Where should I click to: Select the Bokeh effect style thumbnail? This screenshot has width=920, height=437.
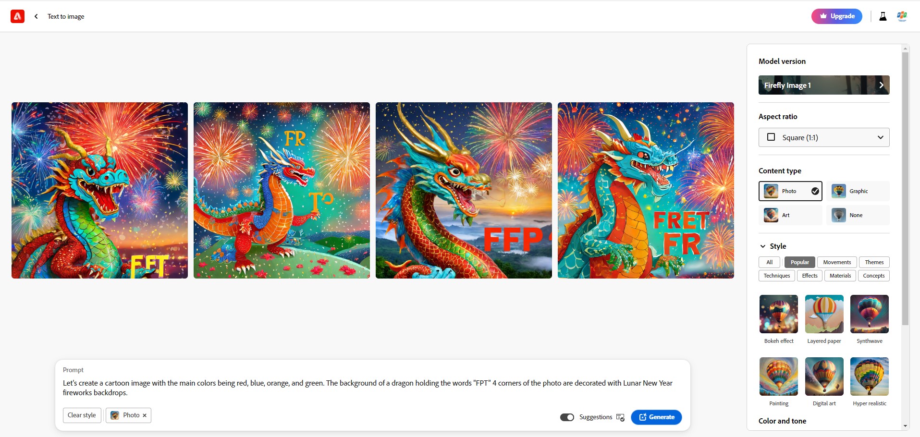coord(779,314)
